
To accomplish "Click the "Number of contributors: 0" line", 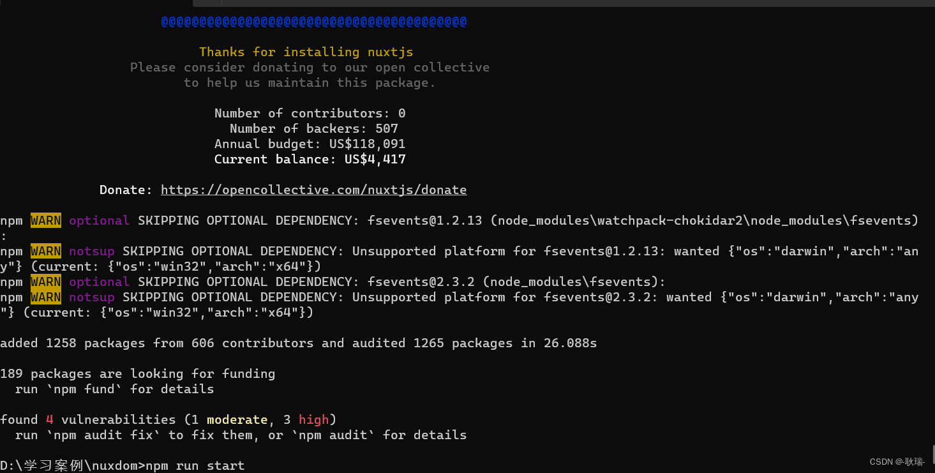I will pyautogui.click(x=310, y=114).
